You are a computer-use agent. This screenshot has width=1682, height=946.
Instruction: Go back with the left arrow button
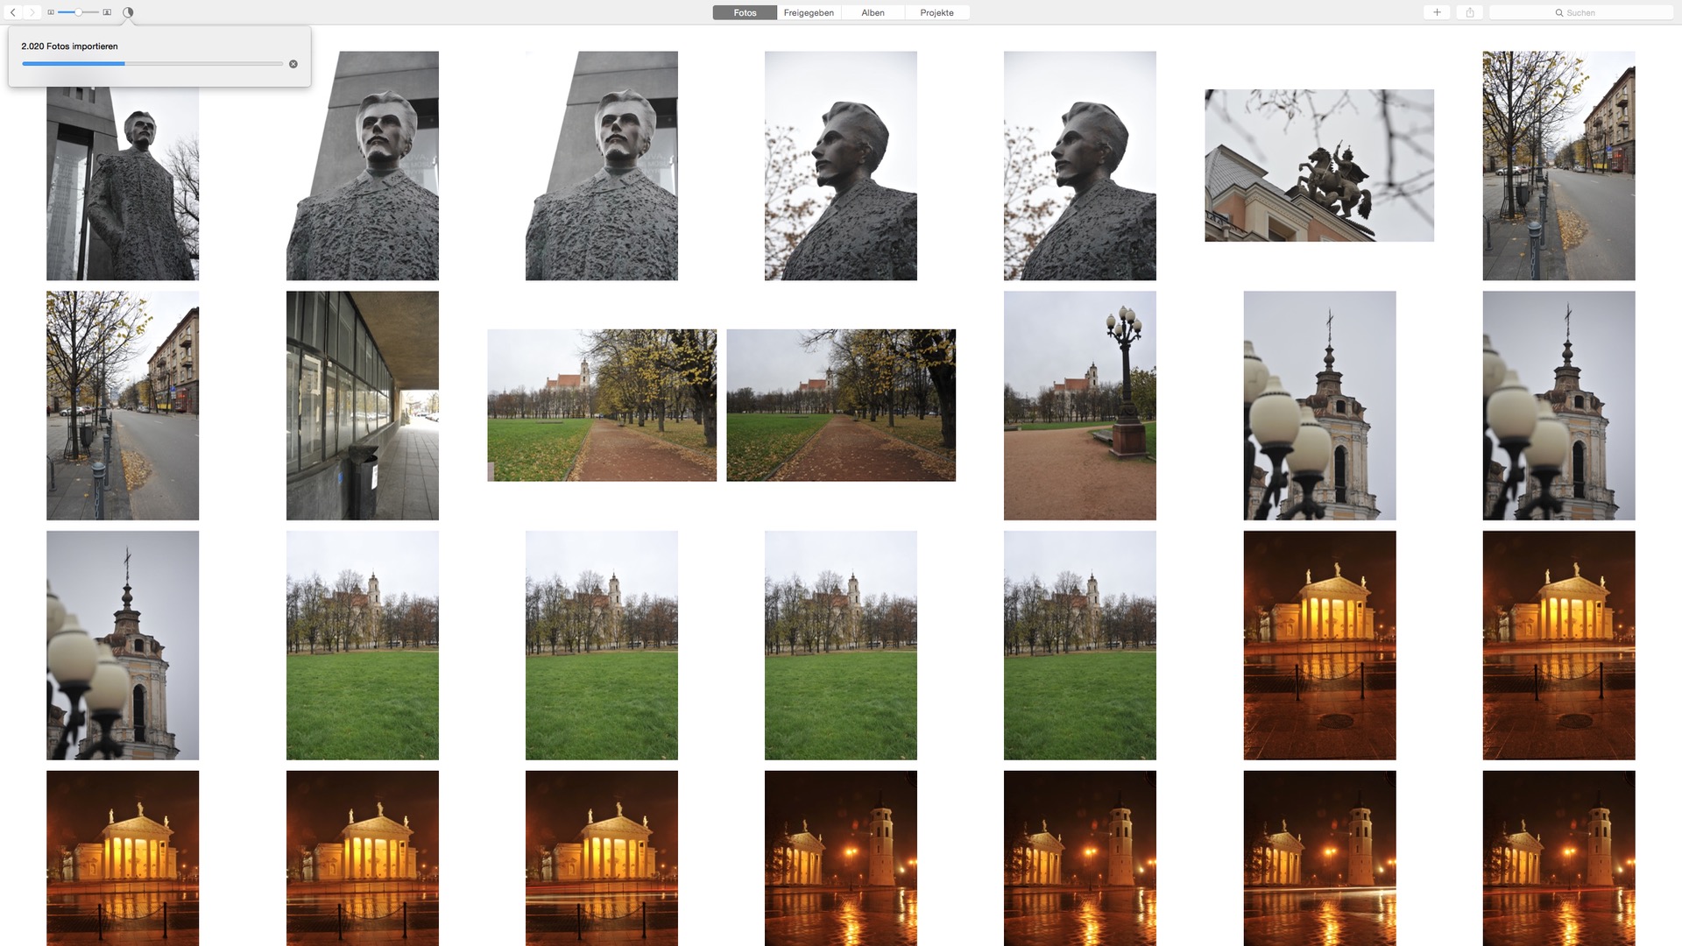coord(13,12)
